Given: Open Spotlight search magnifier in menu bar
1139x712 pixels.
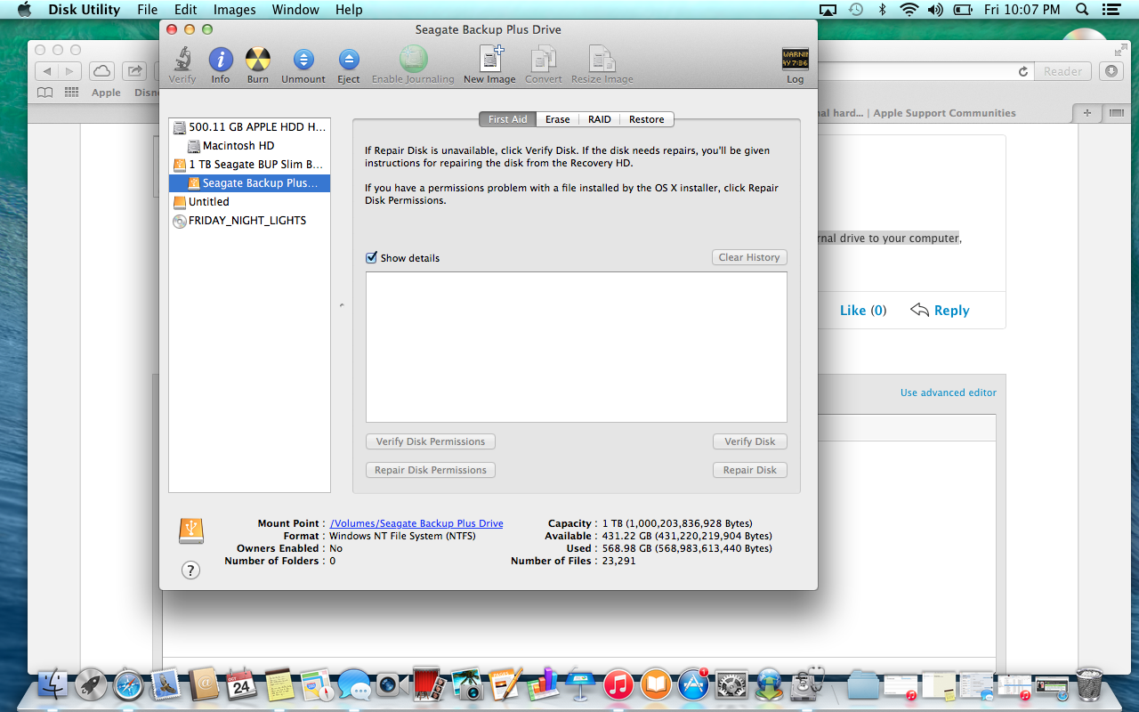Looking at the screenshot, I should tap(1082, 10).
